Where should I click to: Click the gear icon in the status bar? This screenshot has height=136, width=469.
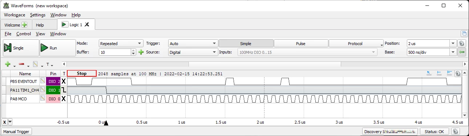(456, 132)
